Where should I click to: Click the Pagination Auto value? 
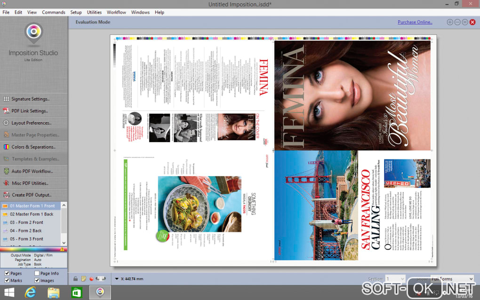38,260
